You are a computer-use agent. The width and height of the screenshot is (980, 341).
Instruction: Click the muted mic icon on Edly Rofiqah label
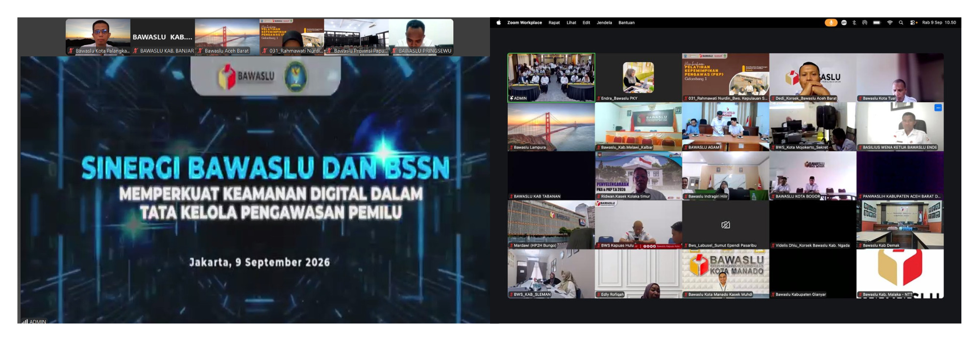598,294
